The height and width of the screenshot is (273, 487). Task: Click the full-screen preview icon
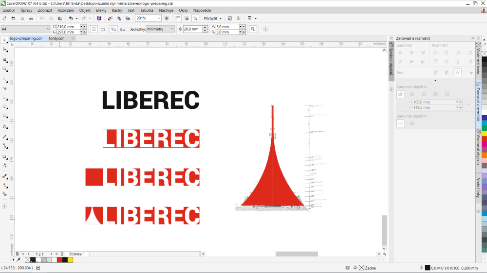(167, 18)
